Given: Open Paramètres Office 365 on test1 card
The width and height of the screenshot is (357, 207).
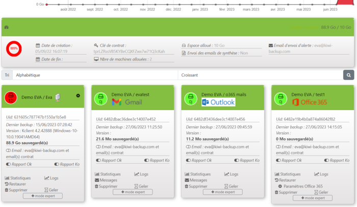Looking at the screenshot, I should click(304, 186).
